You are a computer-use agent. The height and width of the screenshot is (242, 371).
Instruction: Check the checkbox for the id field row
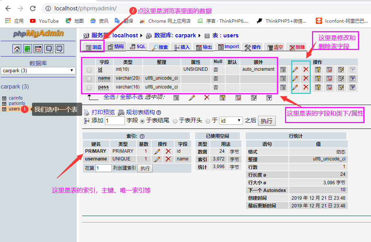coord(89,69)
